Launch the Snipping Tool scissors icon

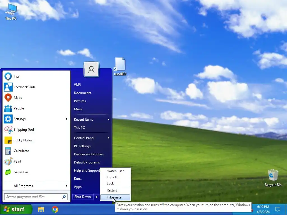(8, 130)
